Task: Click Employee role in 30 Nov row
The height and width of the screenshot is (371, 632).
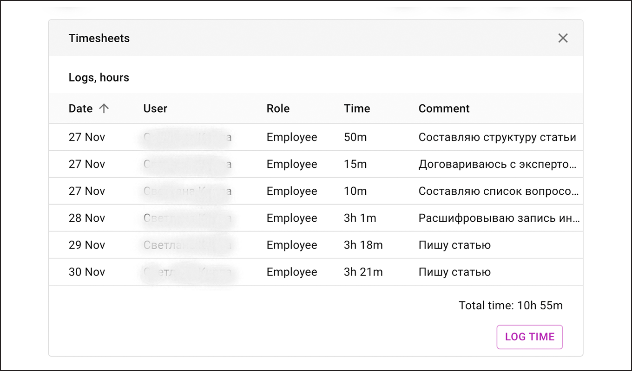Action: click(292, 272)
